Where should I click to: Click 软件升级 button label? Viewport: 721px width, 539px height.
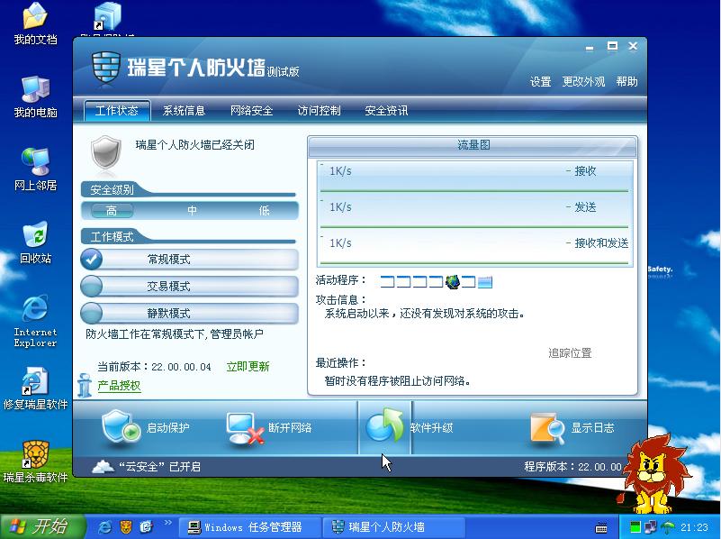point(432,427)
